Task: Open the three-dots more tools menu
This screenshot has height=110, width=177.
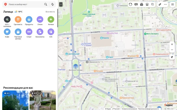Action: (x=165, y=4)
